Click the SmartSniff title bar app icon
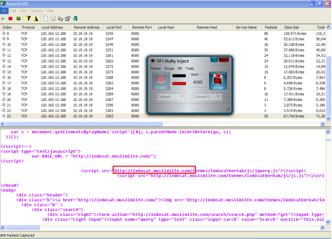 tap(3, 3)
